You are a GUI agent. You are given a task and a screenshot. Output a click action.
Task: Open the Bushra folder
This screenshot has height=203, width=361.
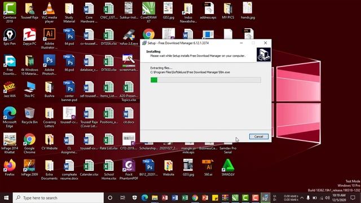pyautogui.click(x=49, y=89)
